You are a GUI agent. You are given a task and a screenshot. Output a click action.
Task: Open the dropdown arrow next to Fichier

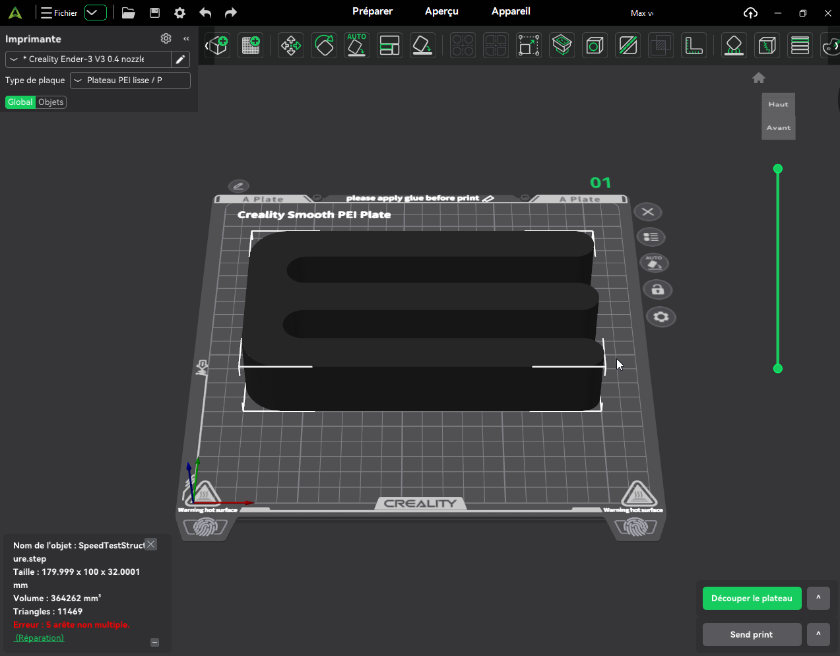point(95,13)
